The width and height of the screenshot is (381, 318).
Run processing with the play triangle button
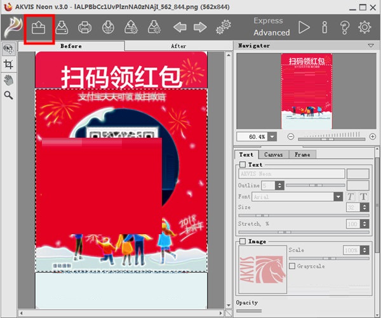click(x=304, y=27)
